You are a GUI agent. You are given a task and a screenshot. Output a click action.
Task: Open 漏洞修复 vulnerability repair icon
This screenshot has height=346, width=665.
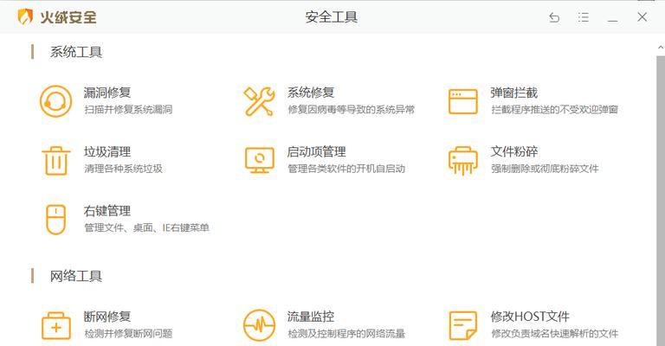pos(55,101)
